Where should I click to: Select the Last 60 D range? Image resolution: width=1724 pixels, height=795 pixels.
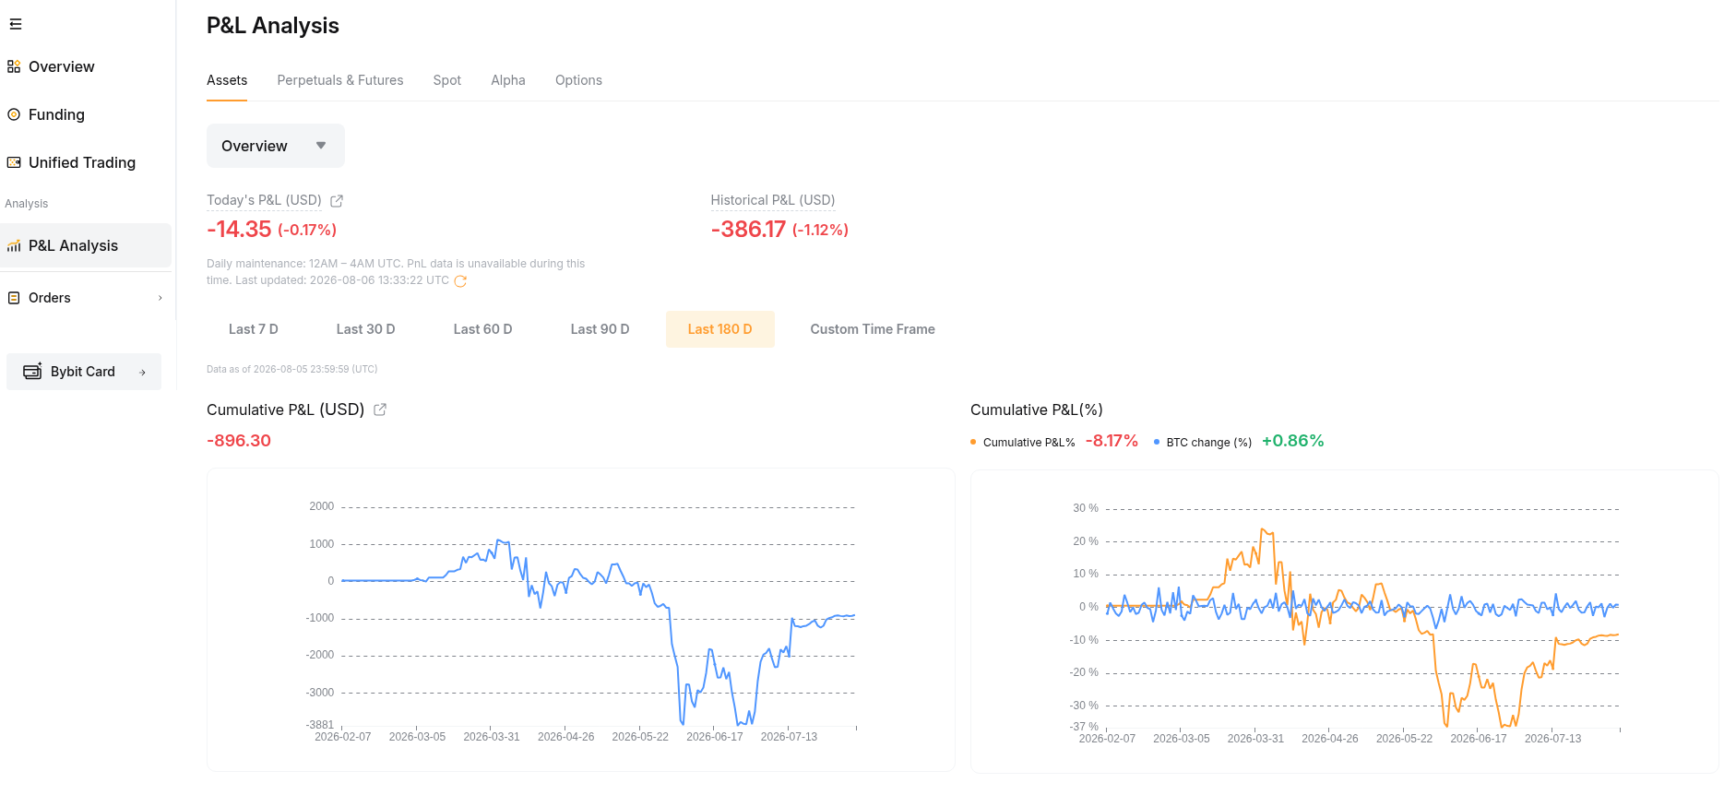click(482, 329)
